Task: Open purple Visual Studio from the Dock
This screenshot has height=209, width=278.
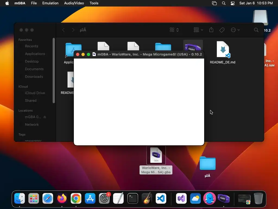Action: pyautogui.click(x=181, y=198)
